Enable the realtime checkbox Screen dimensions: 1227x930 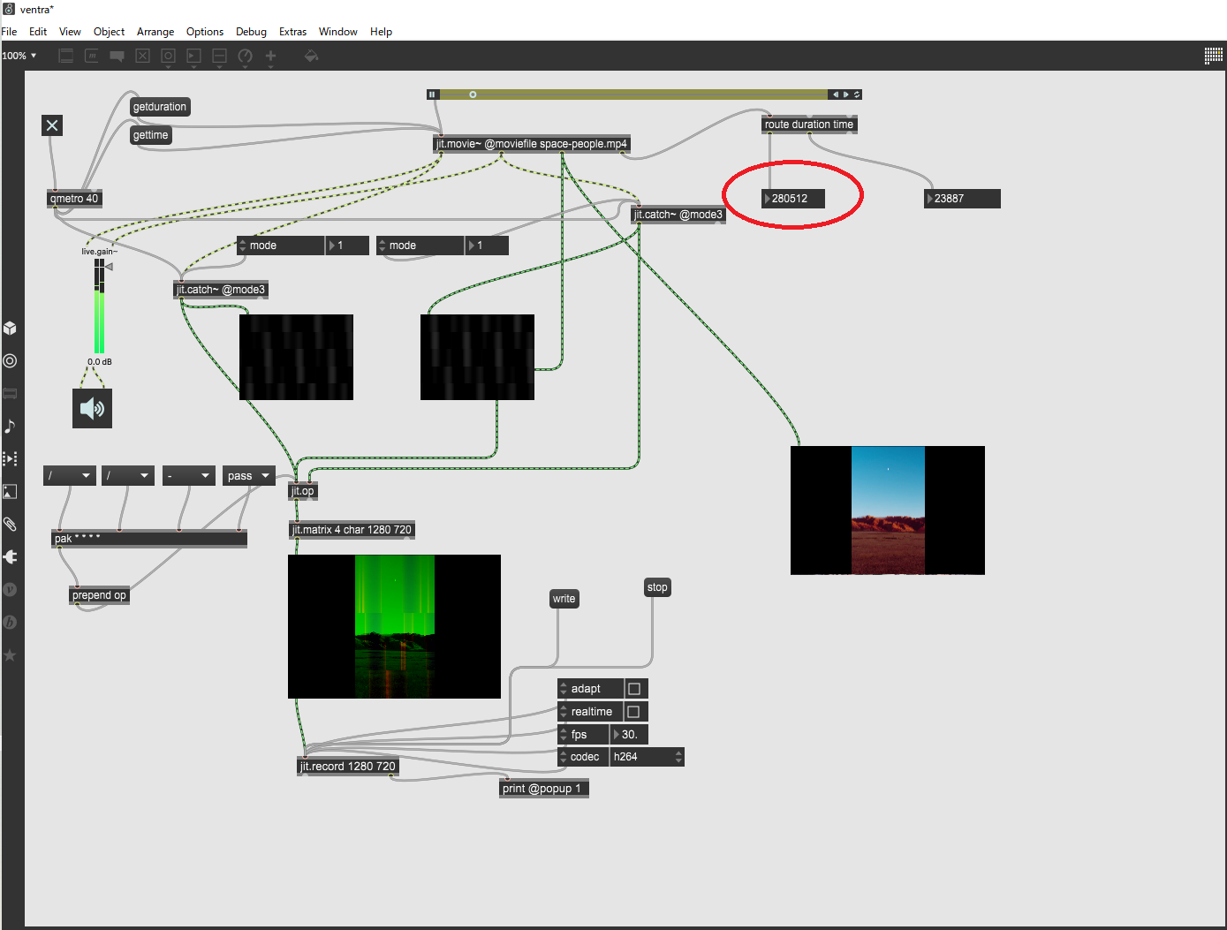coord(634,712)
